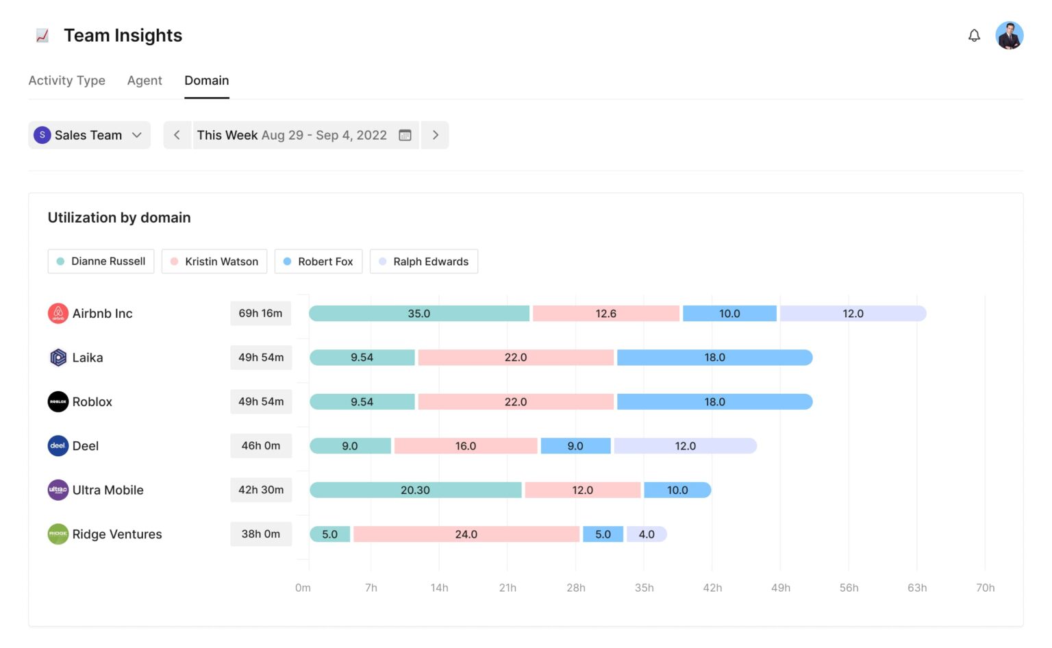The width and height of the screenshot is (1052, 648).
Task: Click the 42h 30m total for Ultra Mobile
Action: [261, 490]
